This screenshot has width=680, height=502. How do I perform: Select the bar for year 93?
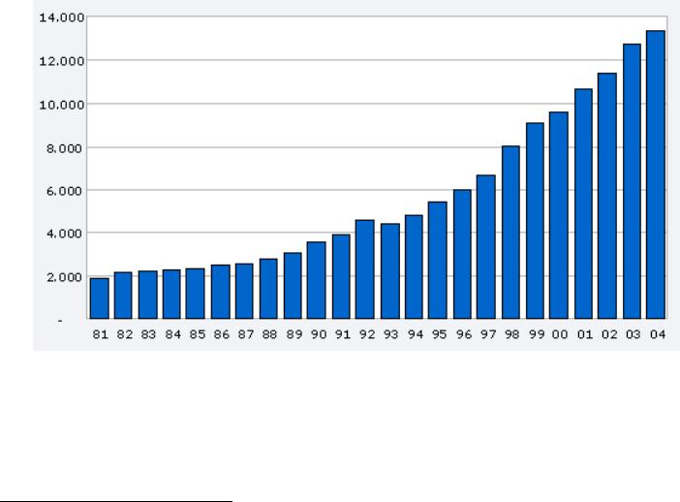point(389,271)
